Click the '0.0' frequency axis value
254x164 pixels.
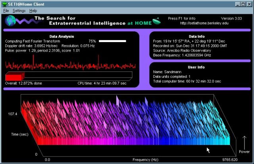(x=48, y=160)
